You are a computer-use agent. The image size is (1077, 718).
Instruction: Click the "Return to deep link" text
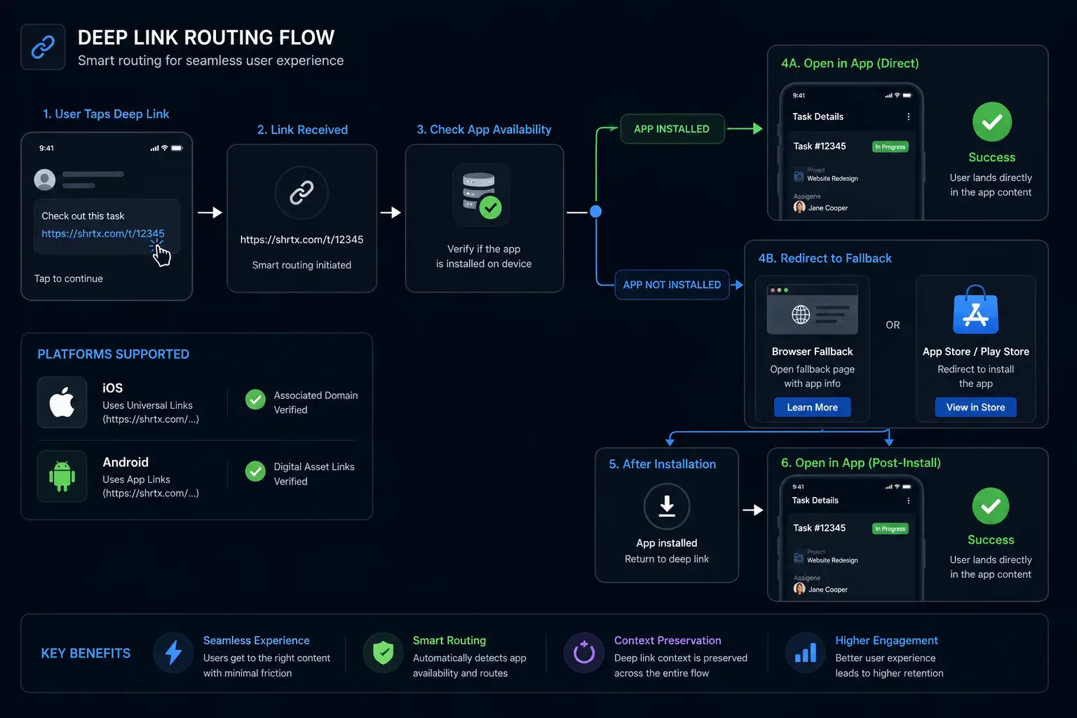(x=667, y=559)
